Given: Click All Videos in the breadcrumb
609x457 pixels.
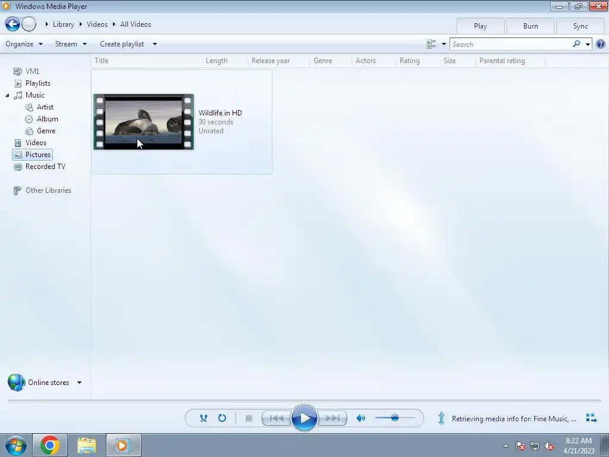Looking at the screenshot, I should click(136, 24).
